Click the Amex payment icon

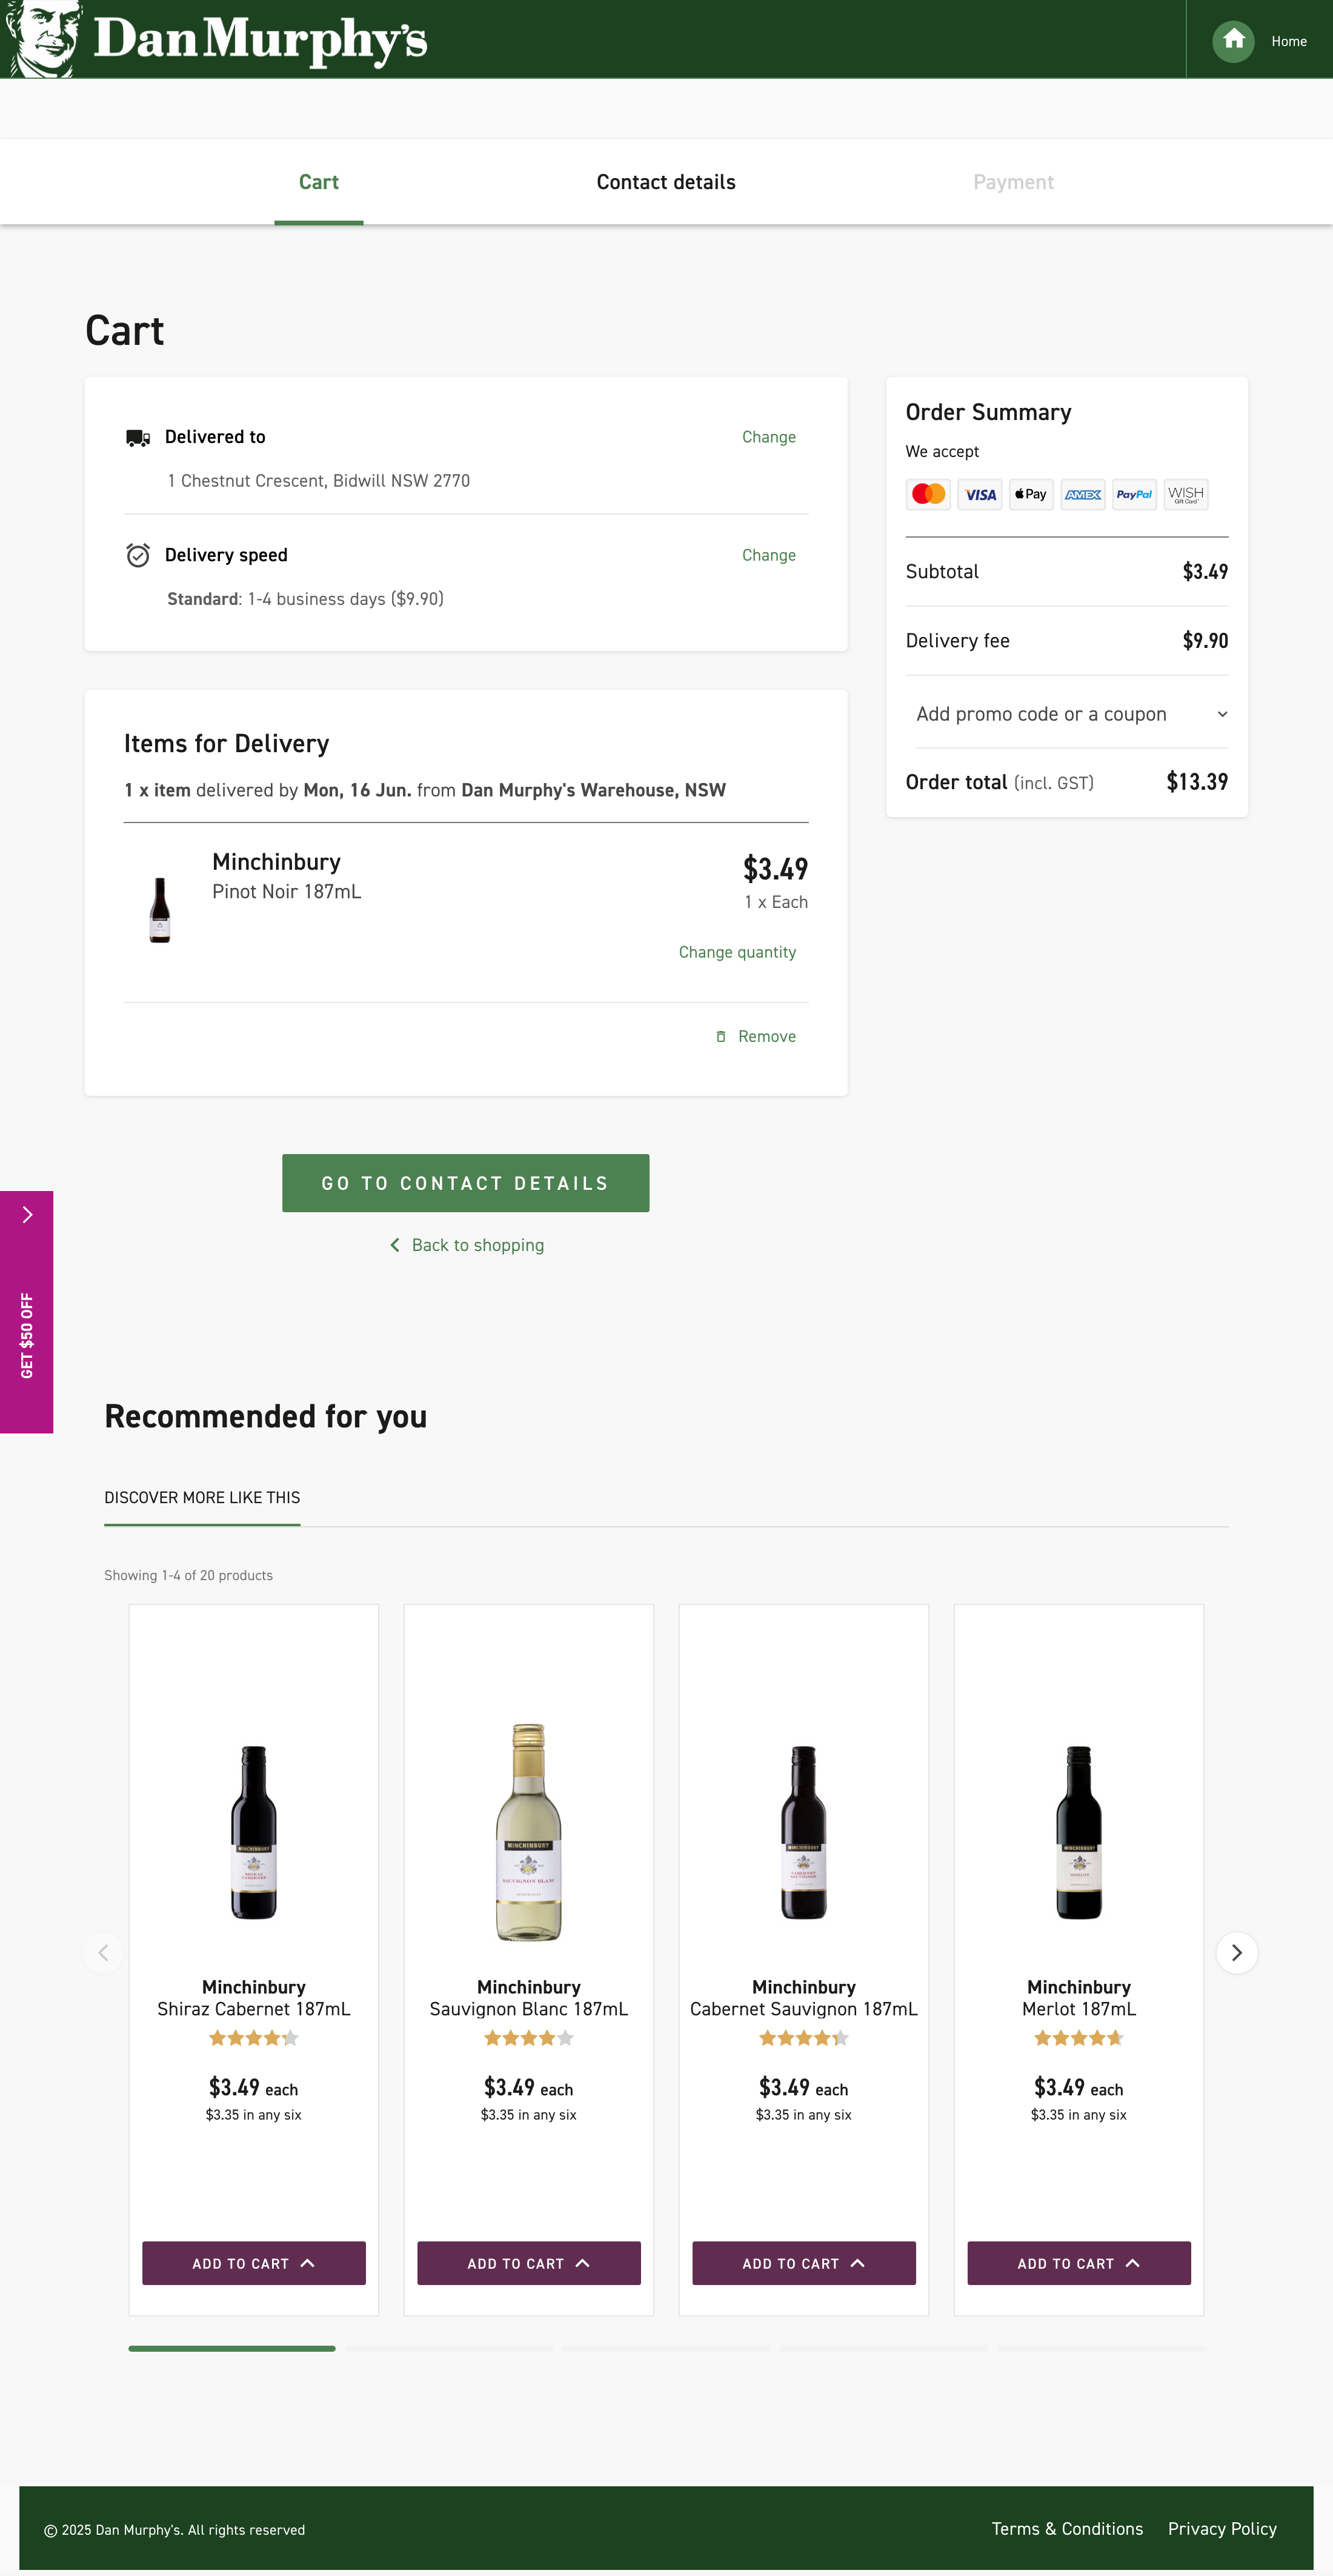pyautogui.click(x=1082, y=493)
